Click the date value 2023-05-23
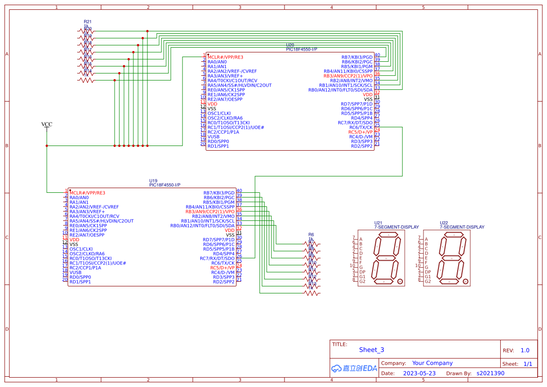This screenshot has height=387, width=547. pyautogui.click(x=420, y=373)
